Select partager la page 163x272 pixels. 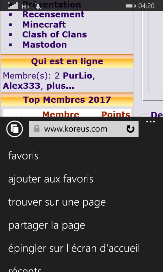47,225
